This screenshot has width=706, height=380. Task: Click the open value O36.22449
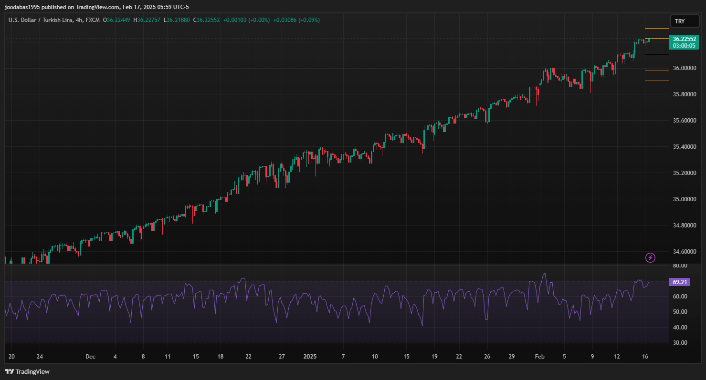[116, 20]
